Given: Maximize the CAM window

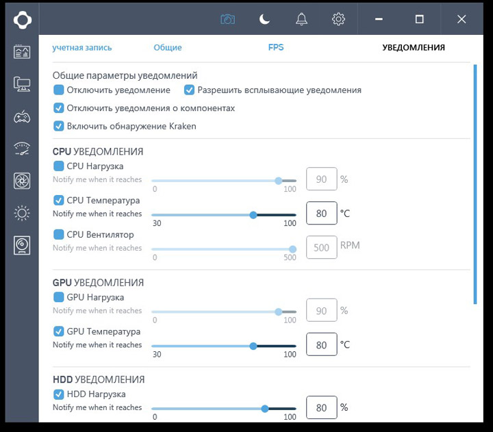Looking at the screenshot, I should pyautogui.click(x=420, y=19).
